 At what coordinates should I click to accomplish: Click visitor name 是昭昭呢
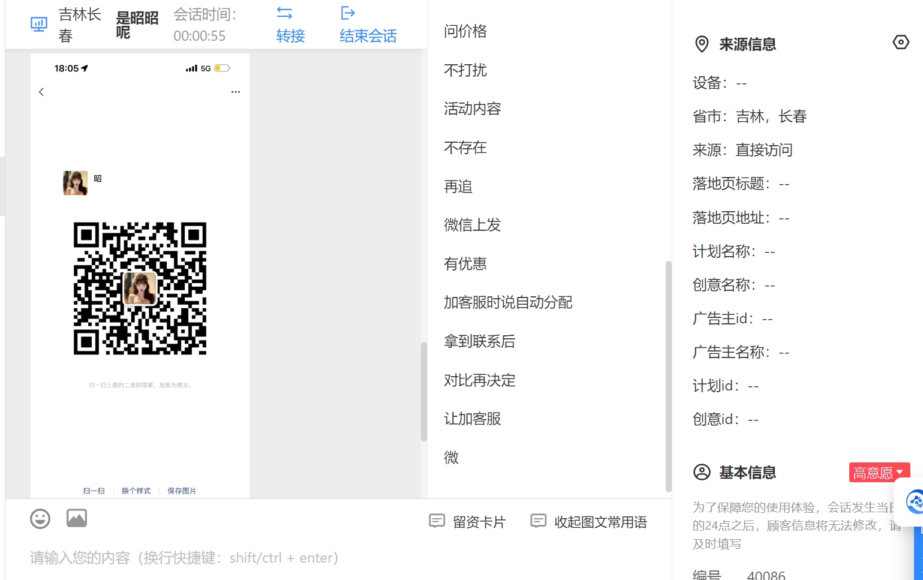[137, 25]
